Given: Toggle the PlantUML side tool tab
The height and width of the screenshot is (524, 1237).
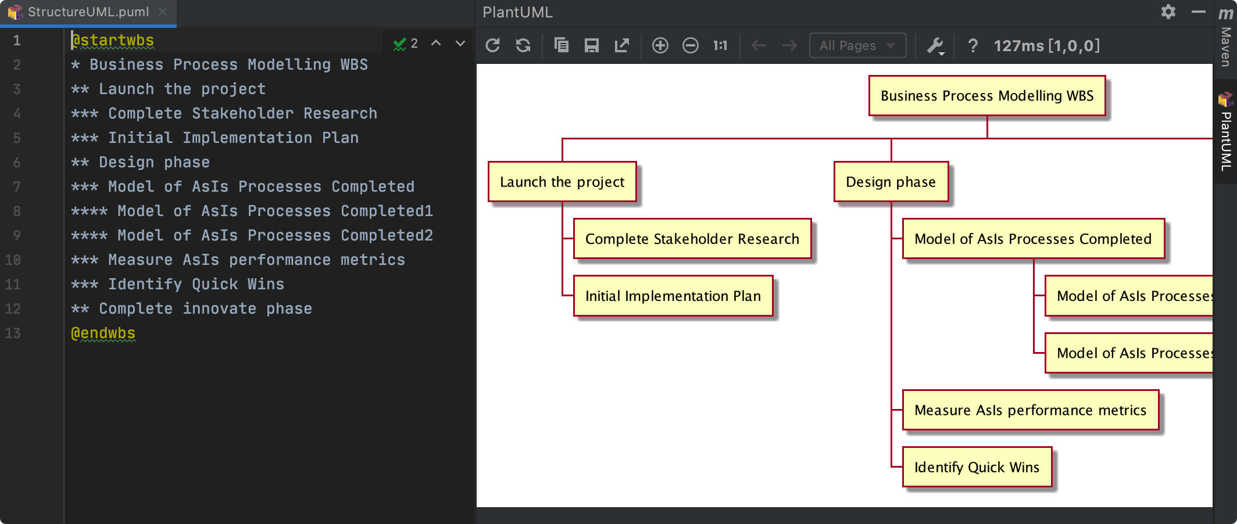Looking at the screenshot, I should click(x=1225, y=131).
